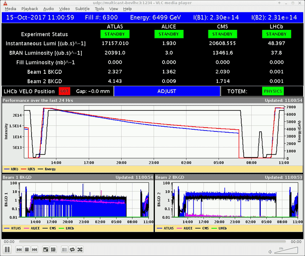Image resolution: width=305 pixels, height=256 pixels.
Task: Click the I(B1): 2.30e+14 value
Action: (216, 17)
